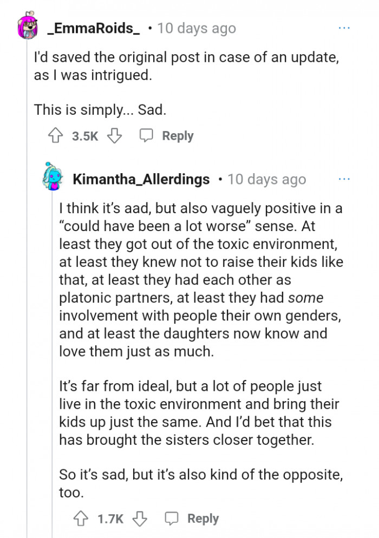Open the three-dot menu on the _EmmaRoids_ comment
Viewport: 379px width, 538px height.
[x=344, y=27]
